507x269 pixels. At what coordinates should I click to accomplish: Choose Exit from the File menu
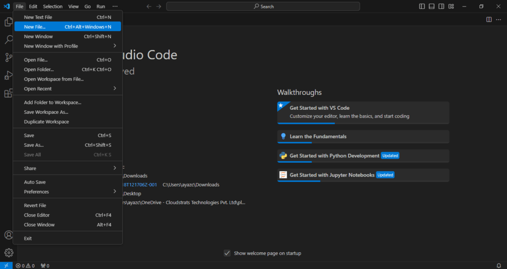67,239
